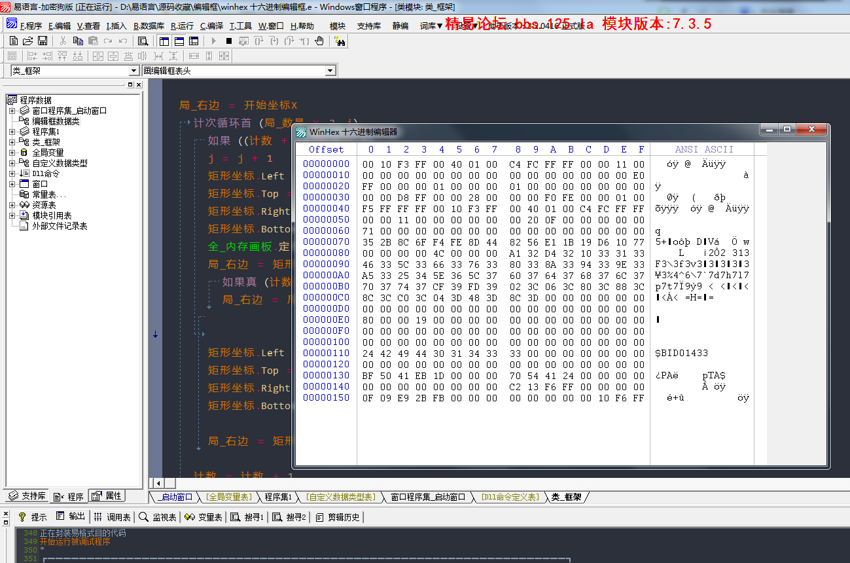Click the same-height alignment icon
Image resolution: width=850 pixels, height=563 pixels.
pos(209,56)
